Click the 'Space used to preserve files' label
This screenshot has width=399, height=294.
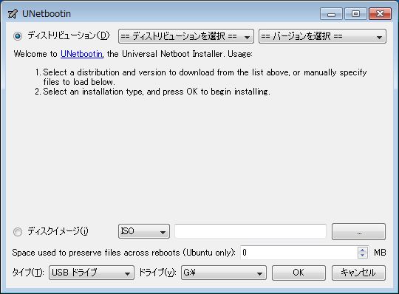coord(123,253)
